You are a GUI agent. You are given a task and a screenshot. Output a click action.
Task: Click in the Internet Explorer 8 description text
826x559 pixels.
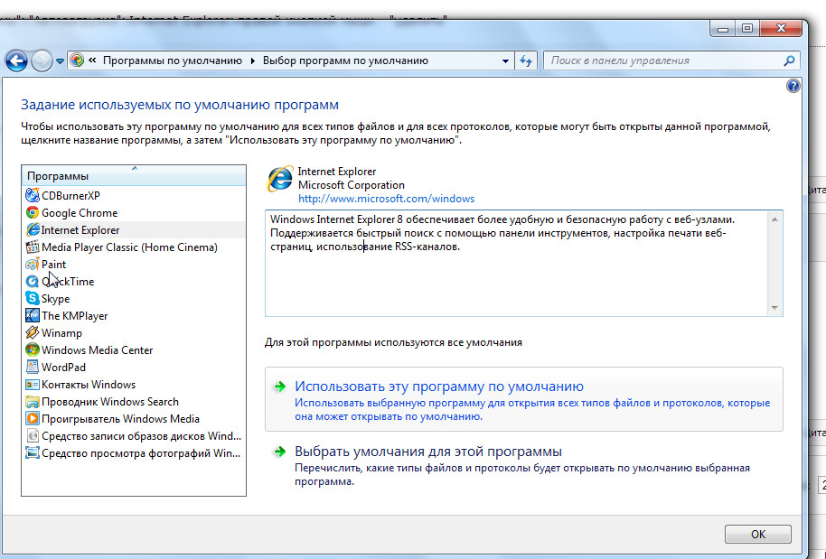(502, 233)
